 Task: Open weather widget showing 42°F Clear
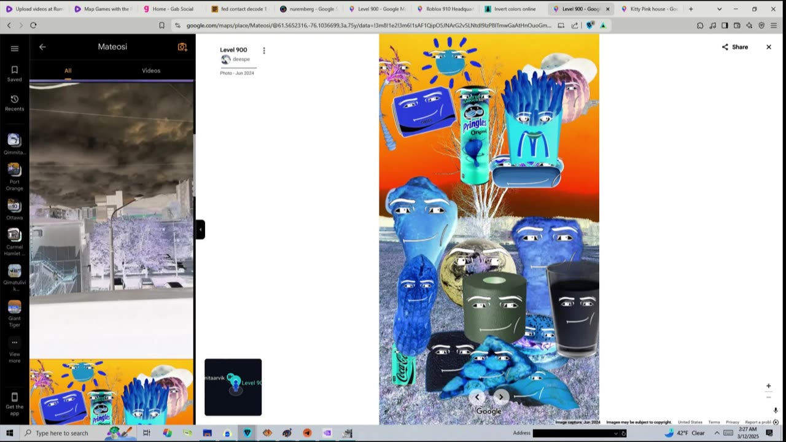684,433
